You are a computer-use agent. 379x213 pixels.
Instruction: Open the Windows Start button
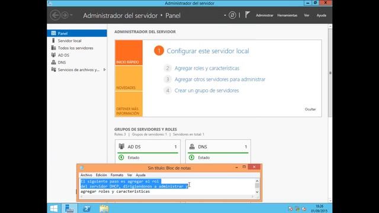click(x=54, y=208)
